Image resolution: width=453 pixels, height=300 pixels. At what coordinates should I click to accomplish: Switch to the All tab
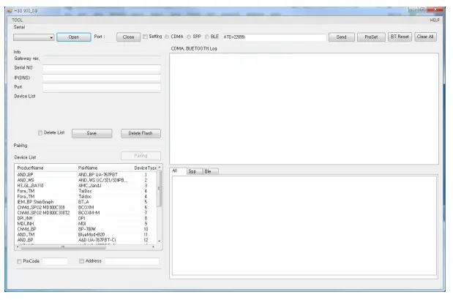178,171
